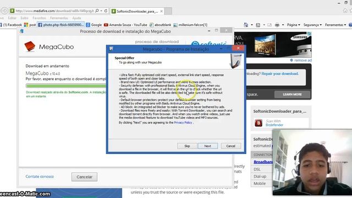Minimize the Megacubo installer dialog
The width and height of the screenshot is (352, 198).
click(221, 48)
